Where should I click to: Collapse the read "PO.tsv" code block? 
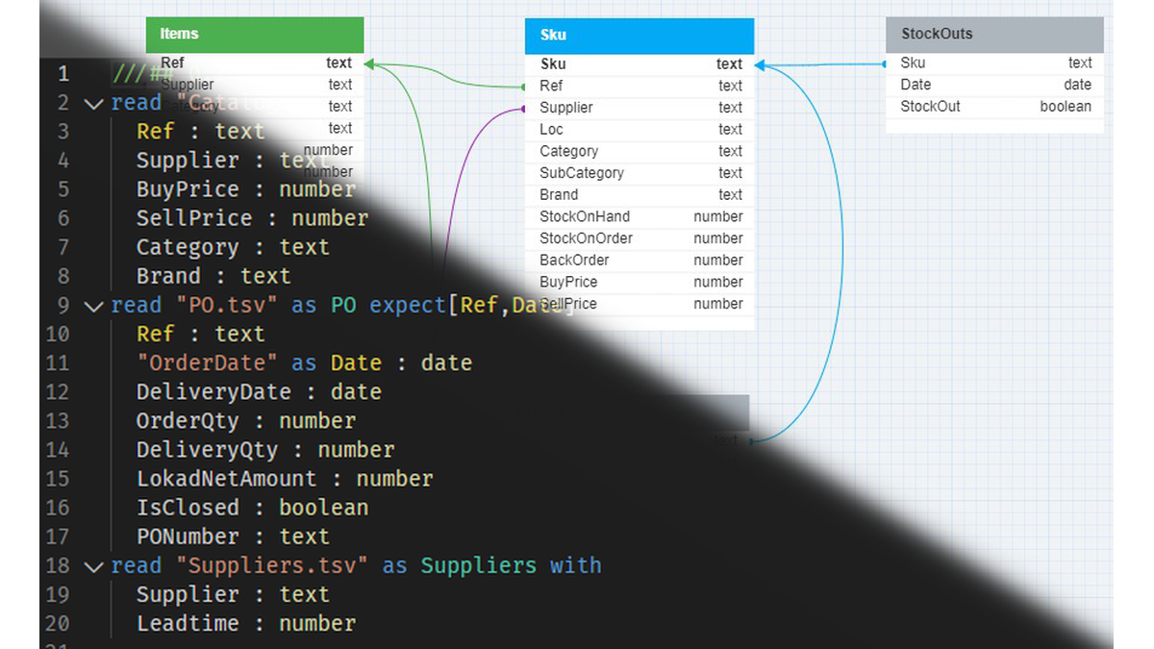coord(93,306)
